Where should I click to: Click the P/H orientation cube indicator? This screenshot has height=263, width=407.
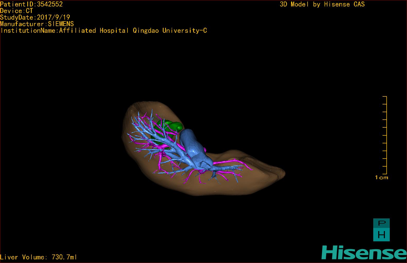point(381,230)
